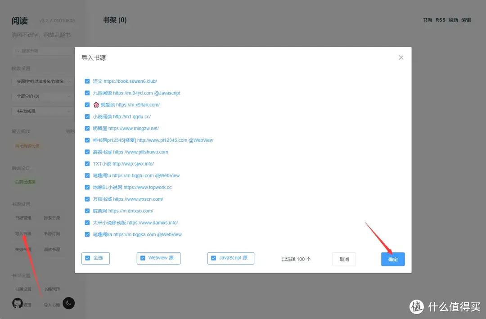Expand the 多源搜索过滤书名/作者名 dropdown
Image resolution: width=486 pixels, height=319 pixels.
43,81
